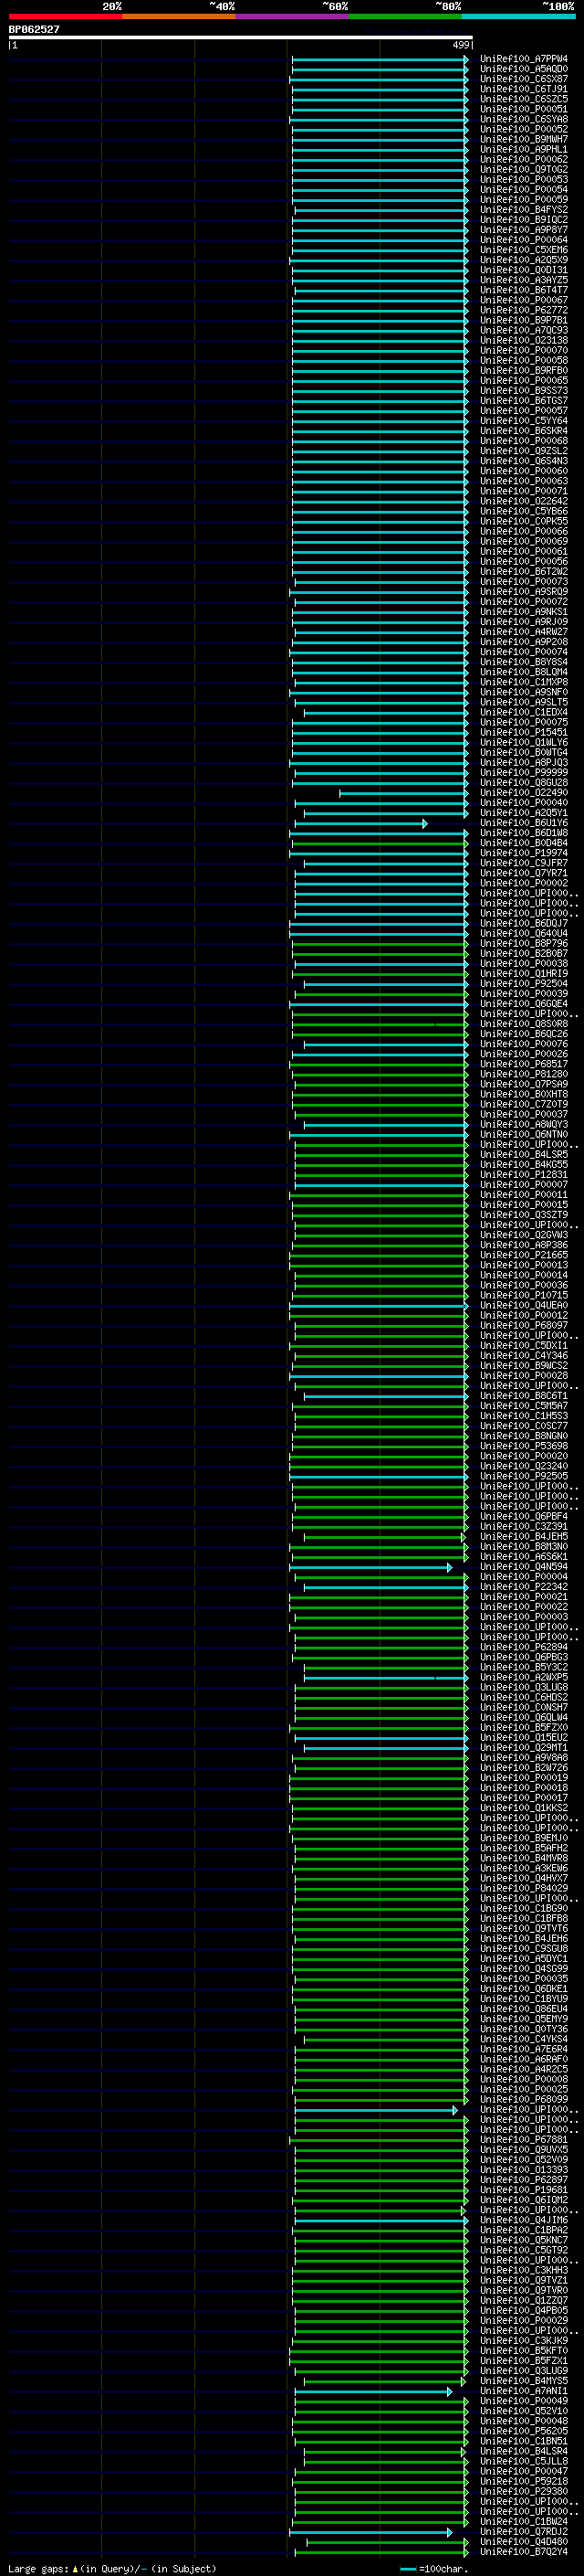The width and height of the screenshot is (584, 2576).
Task: Open hit UniRef100_C6SX87
Action: [x=524, y=79]
